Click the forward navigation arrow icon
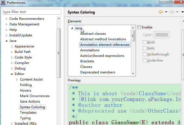The image size is (184, 125). tap(172, 12)
